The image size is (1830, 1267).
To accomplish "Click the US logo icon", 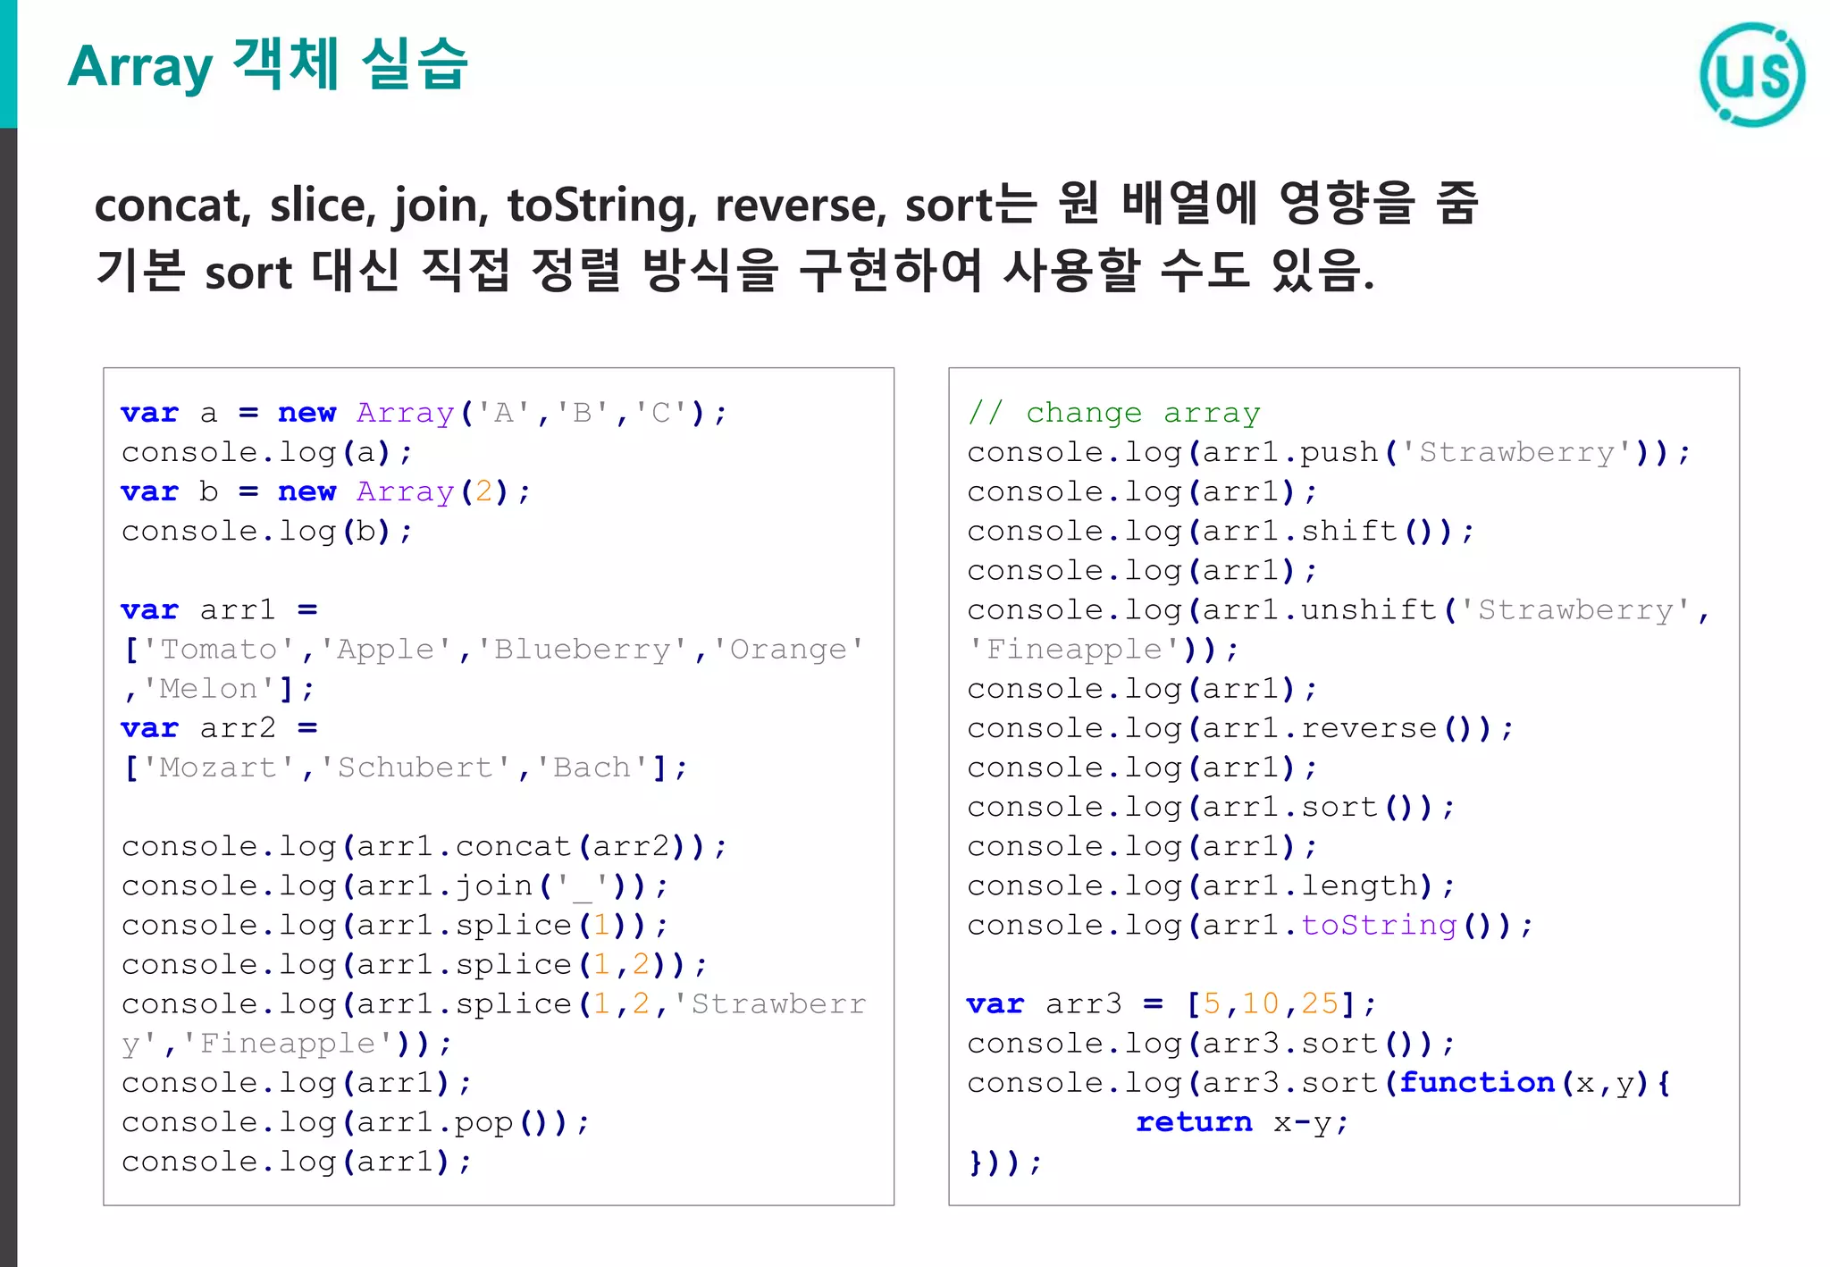I will click(1751, 75).
